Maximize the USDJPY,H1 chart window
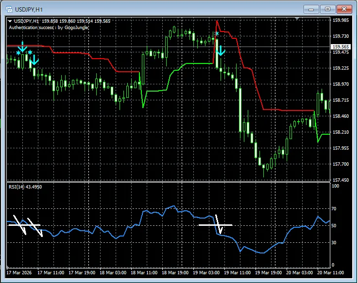This screenshot has height=283, width=358. point(327,9)
